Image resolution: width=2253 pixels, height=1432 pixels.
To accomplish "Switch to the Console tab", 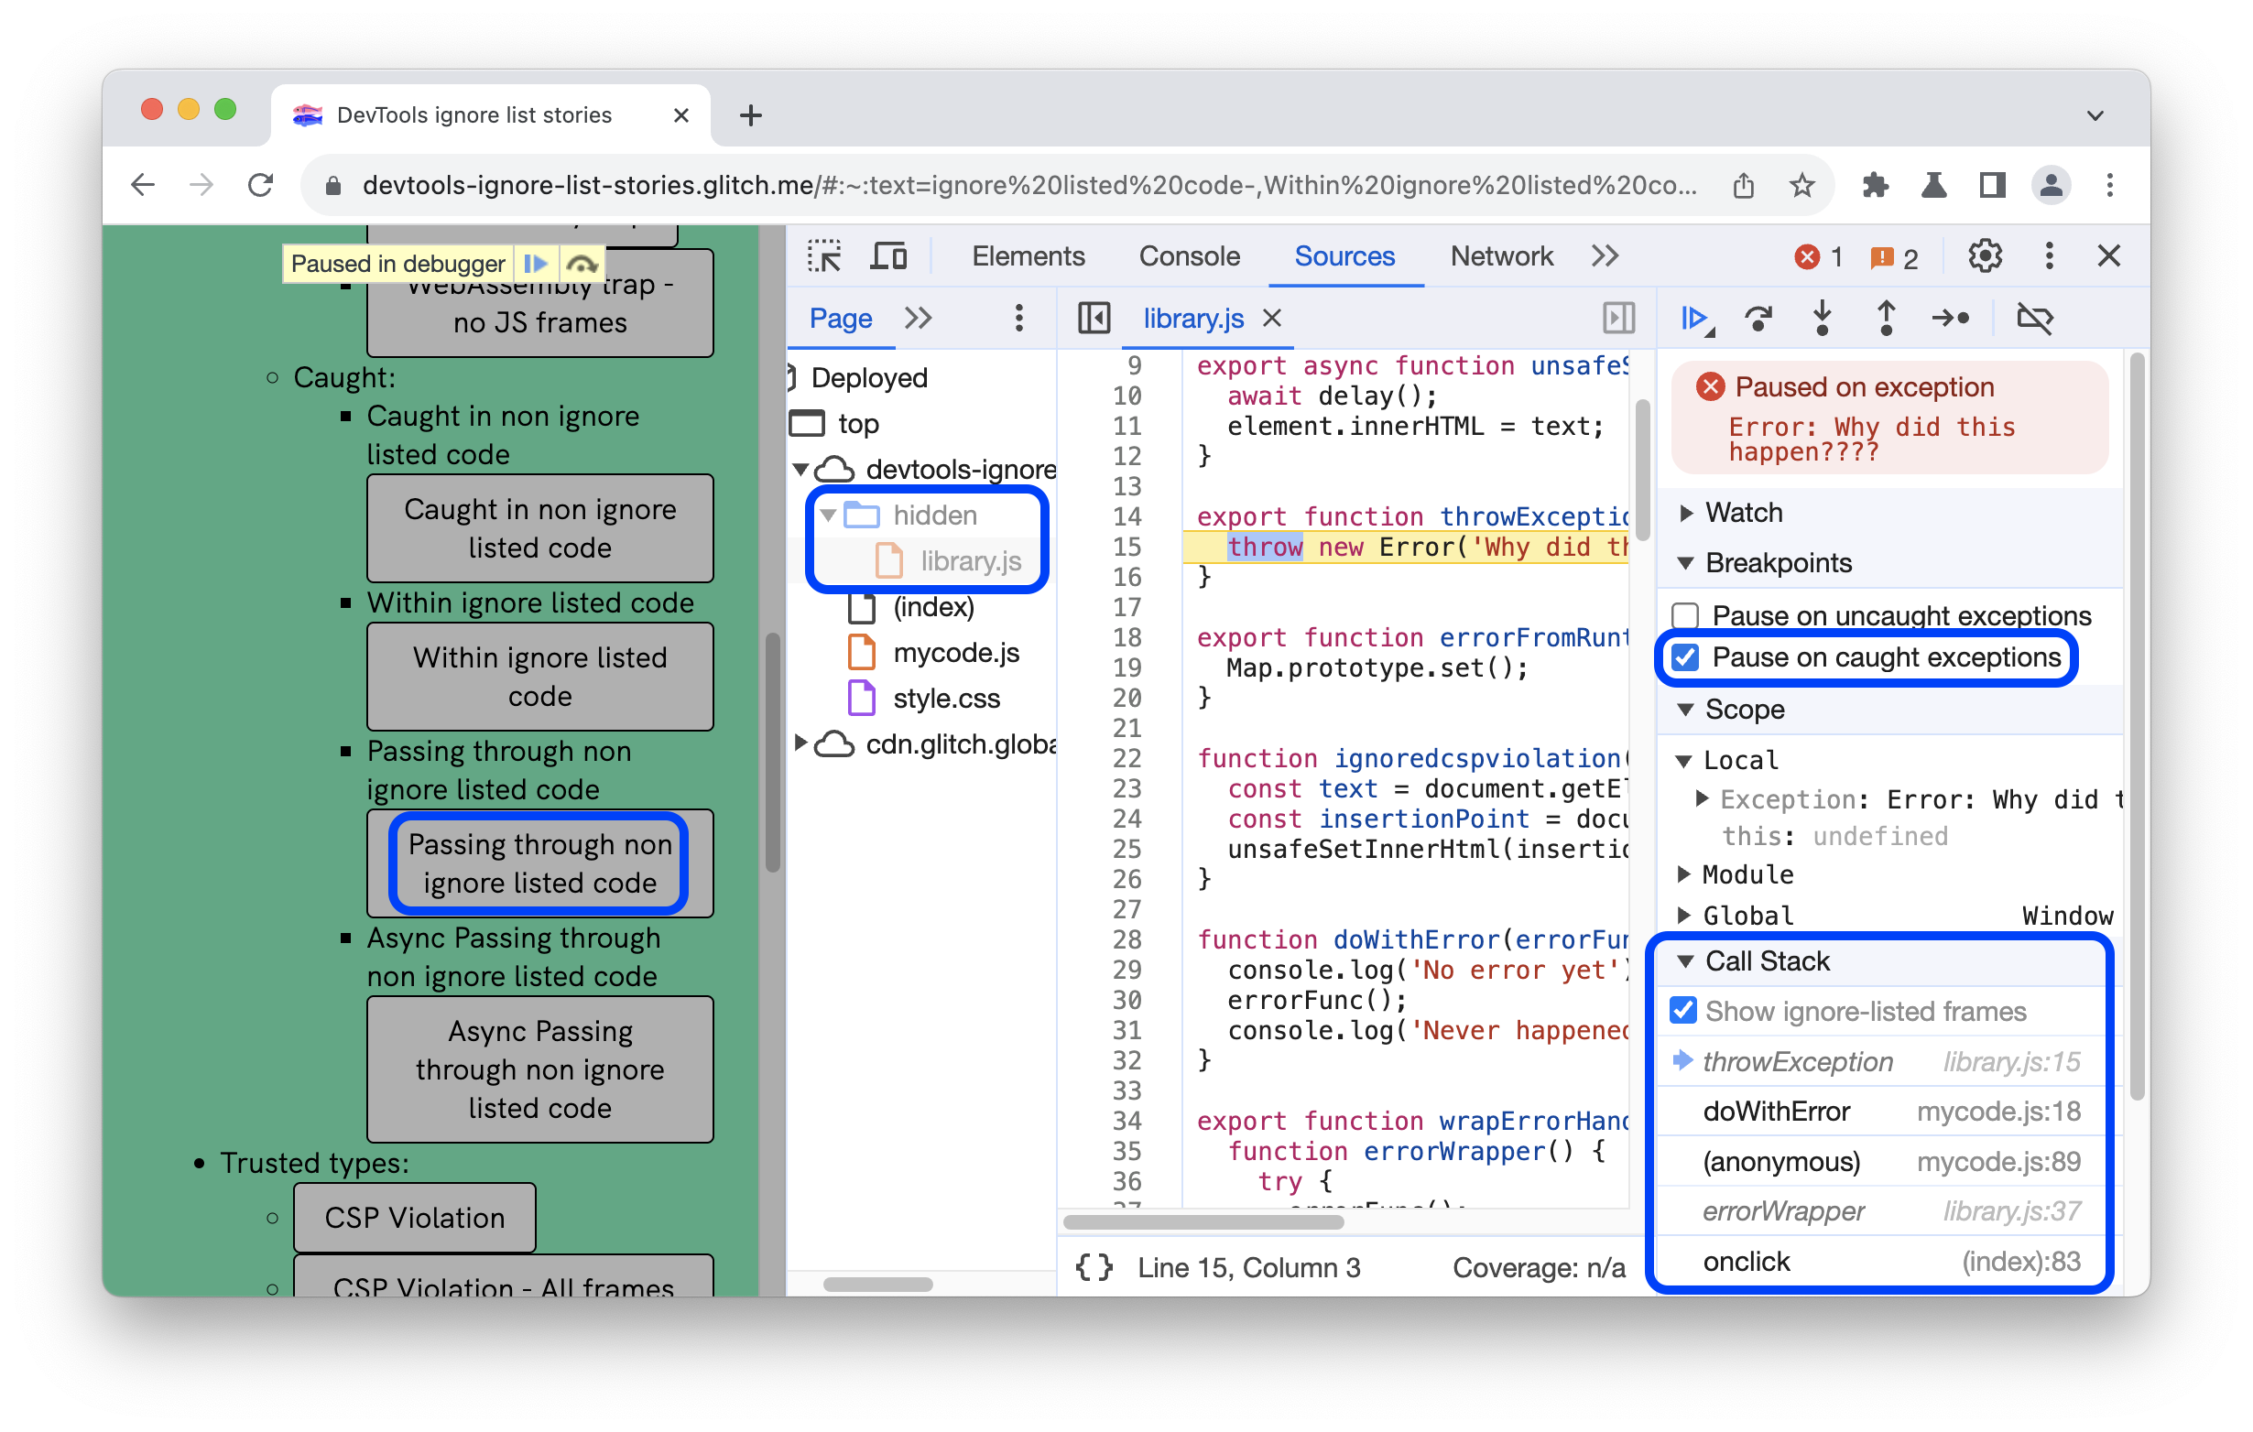I will (1189, 255).
